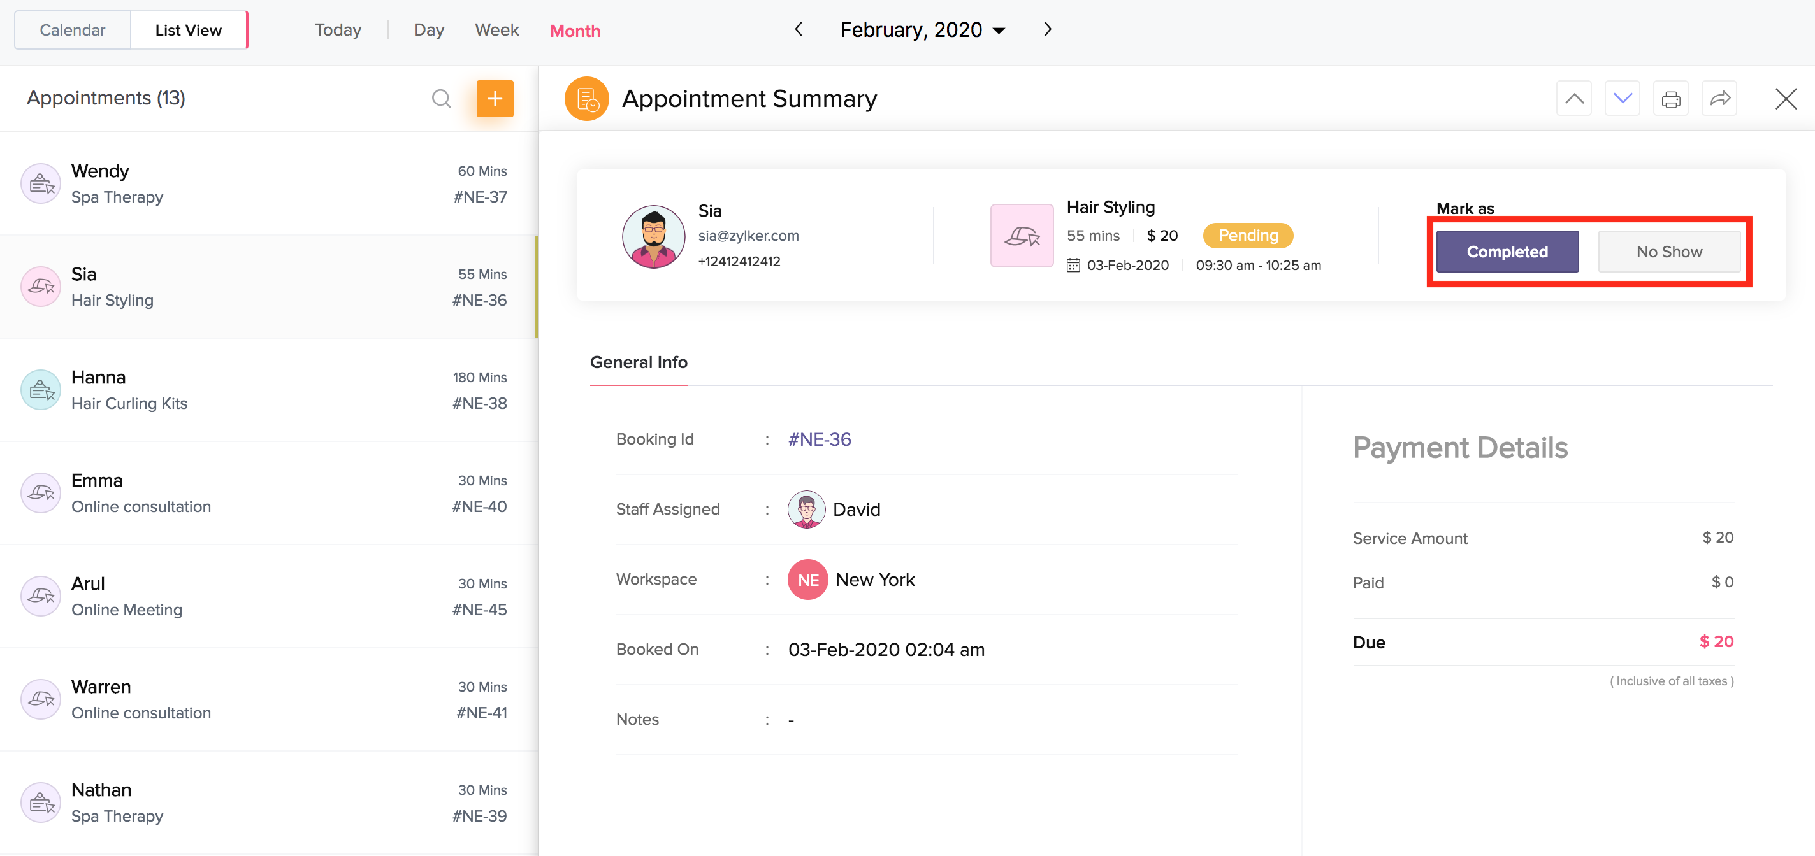Mark appointment as Completed
This screenshot has width=1815, height=856.
[x=1507, y=252]
